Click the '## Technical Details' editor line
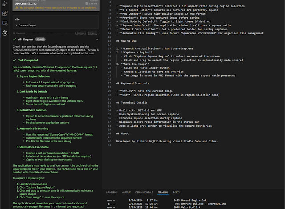 (132, 103)
